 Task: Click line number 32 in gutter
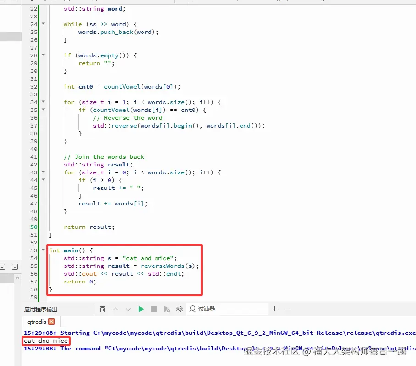click(x=34, y=87)
